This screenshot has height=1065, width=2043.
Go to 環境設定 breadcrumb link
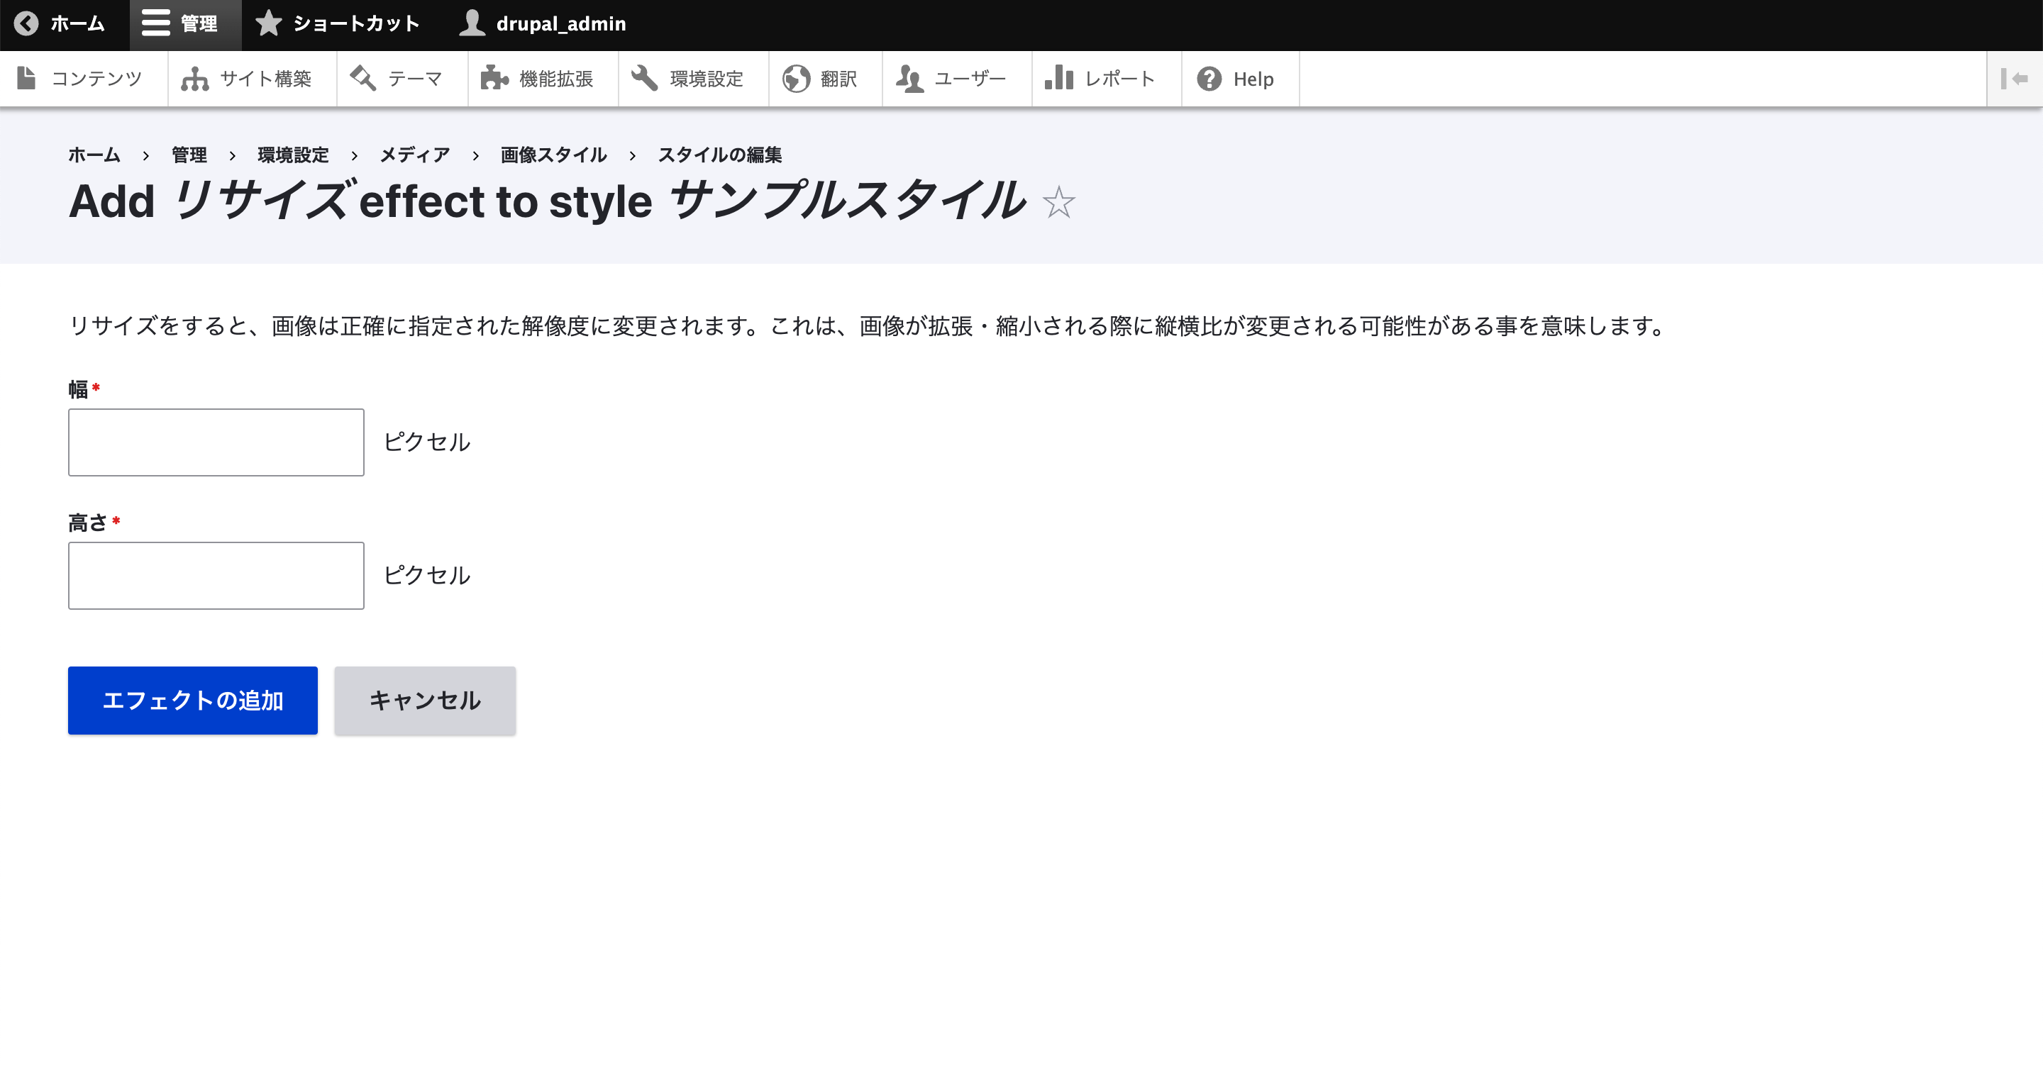tap(293, 155)
